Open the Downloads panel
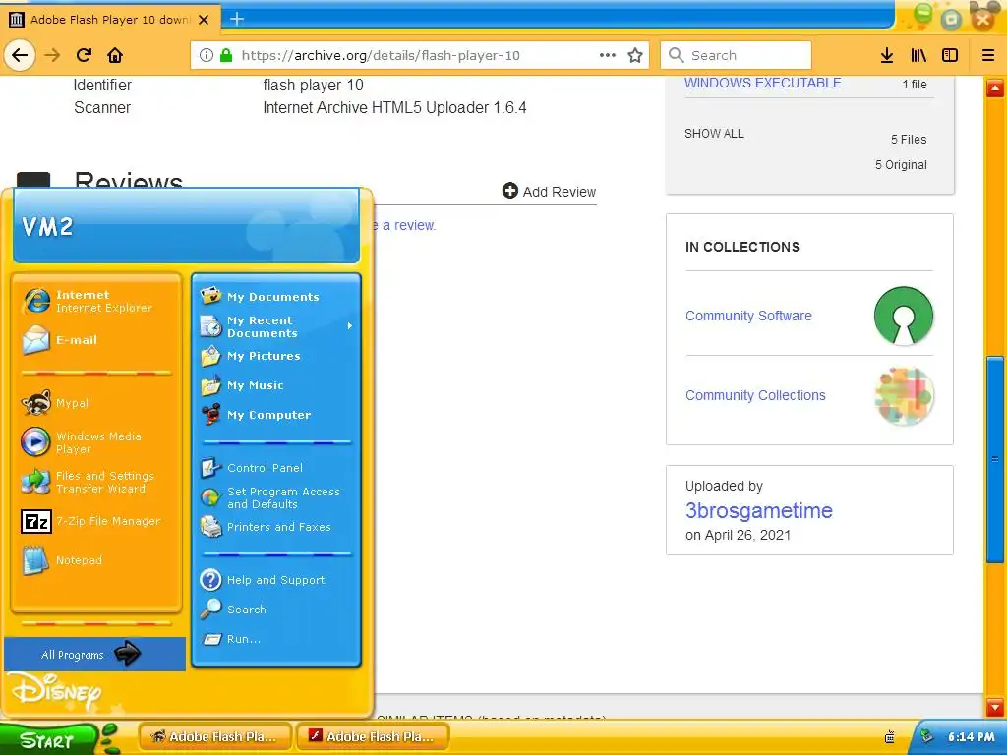1007x755 pixels. click(887, 55)
